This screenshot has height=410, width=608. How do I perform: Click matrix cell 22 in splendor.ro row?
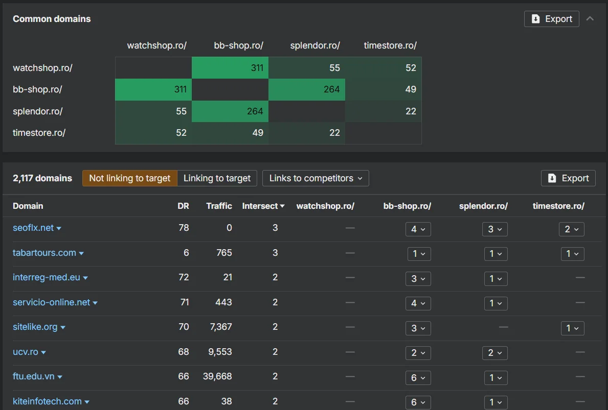(x=383, y=111)
